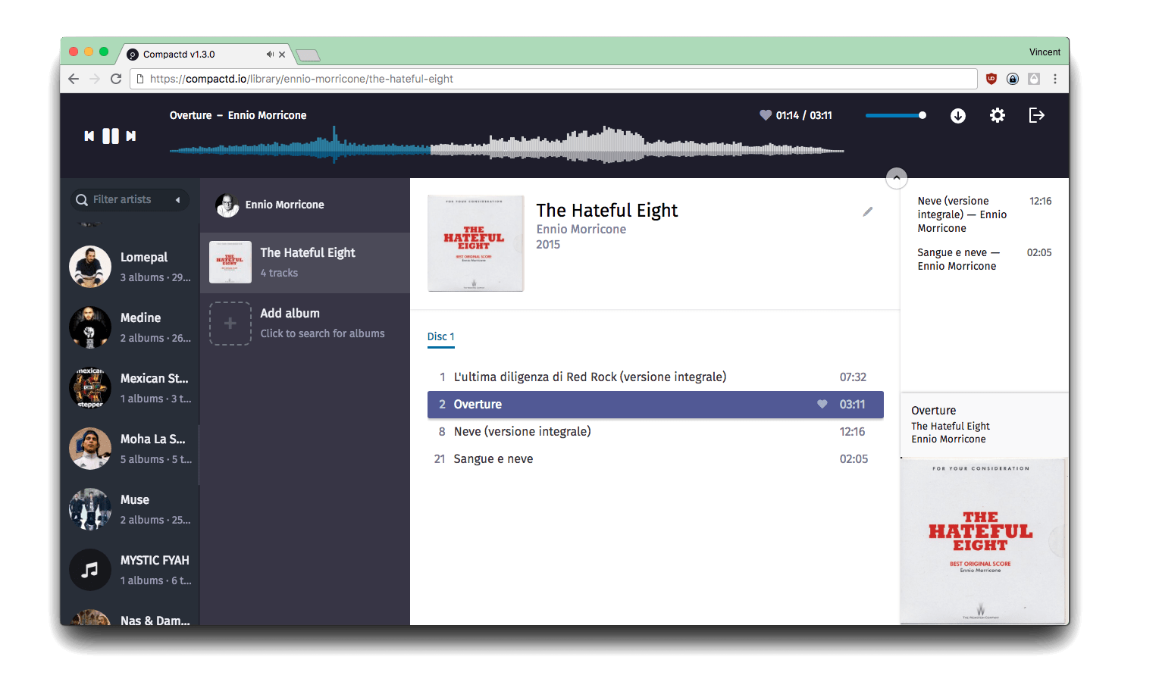Open a new browser tab
The image size is (1159, 685).
tap(308, 55)
